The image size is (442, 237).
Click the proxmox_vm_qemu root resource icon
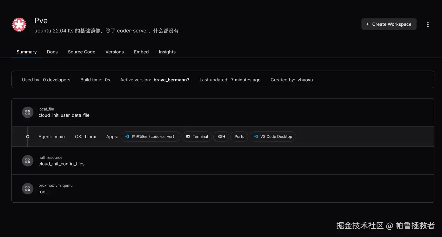coord(28,189)
